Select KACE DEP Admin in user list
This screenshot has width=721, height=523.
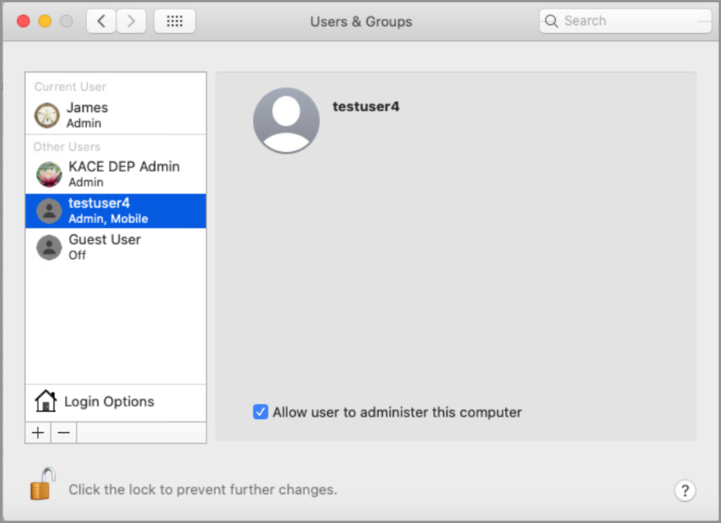click(124, 174)
